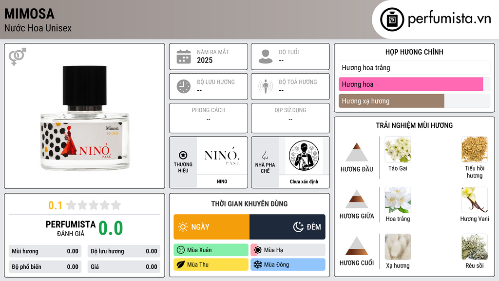This screenshot has height=281, width=499.
Task: Click the green 0.0 Perfumista score
Action: [111, 228]
